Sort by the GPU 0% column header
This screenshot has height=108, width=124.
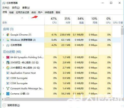tap(105, 21)
